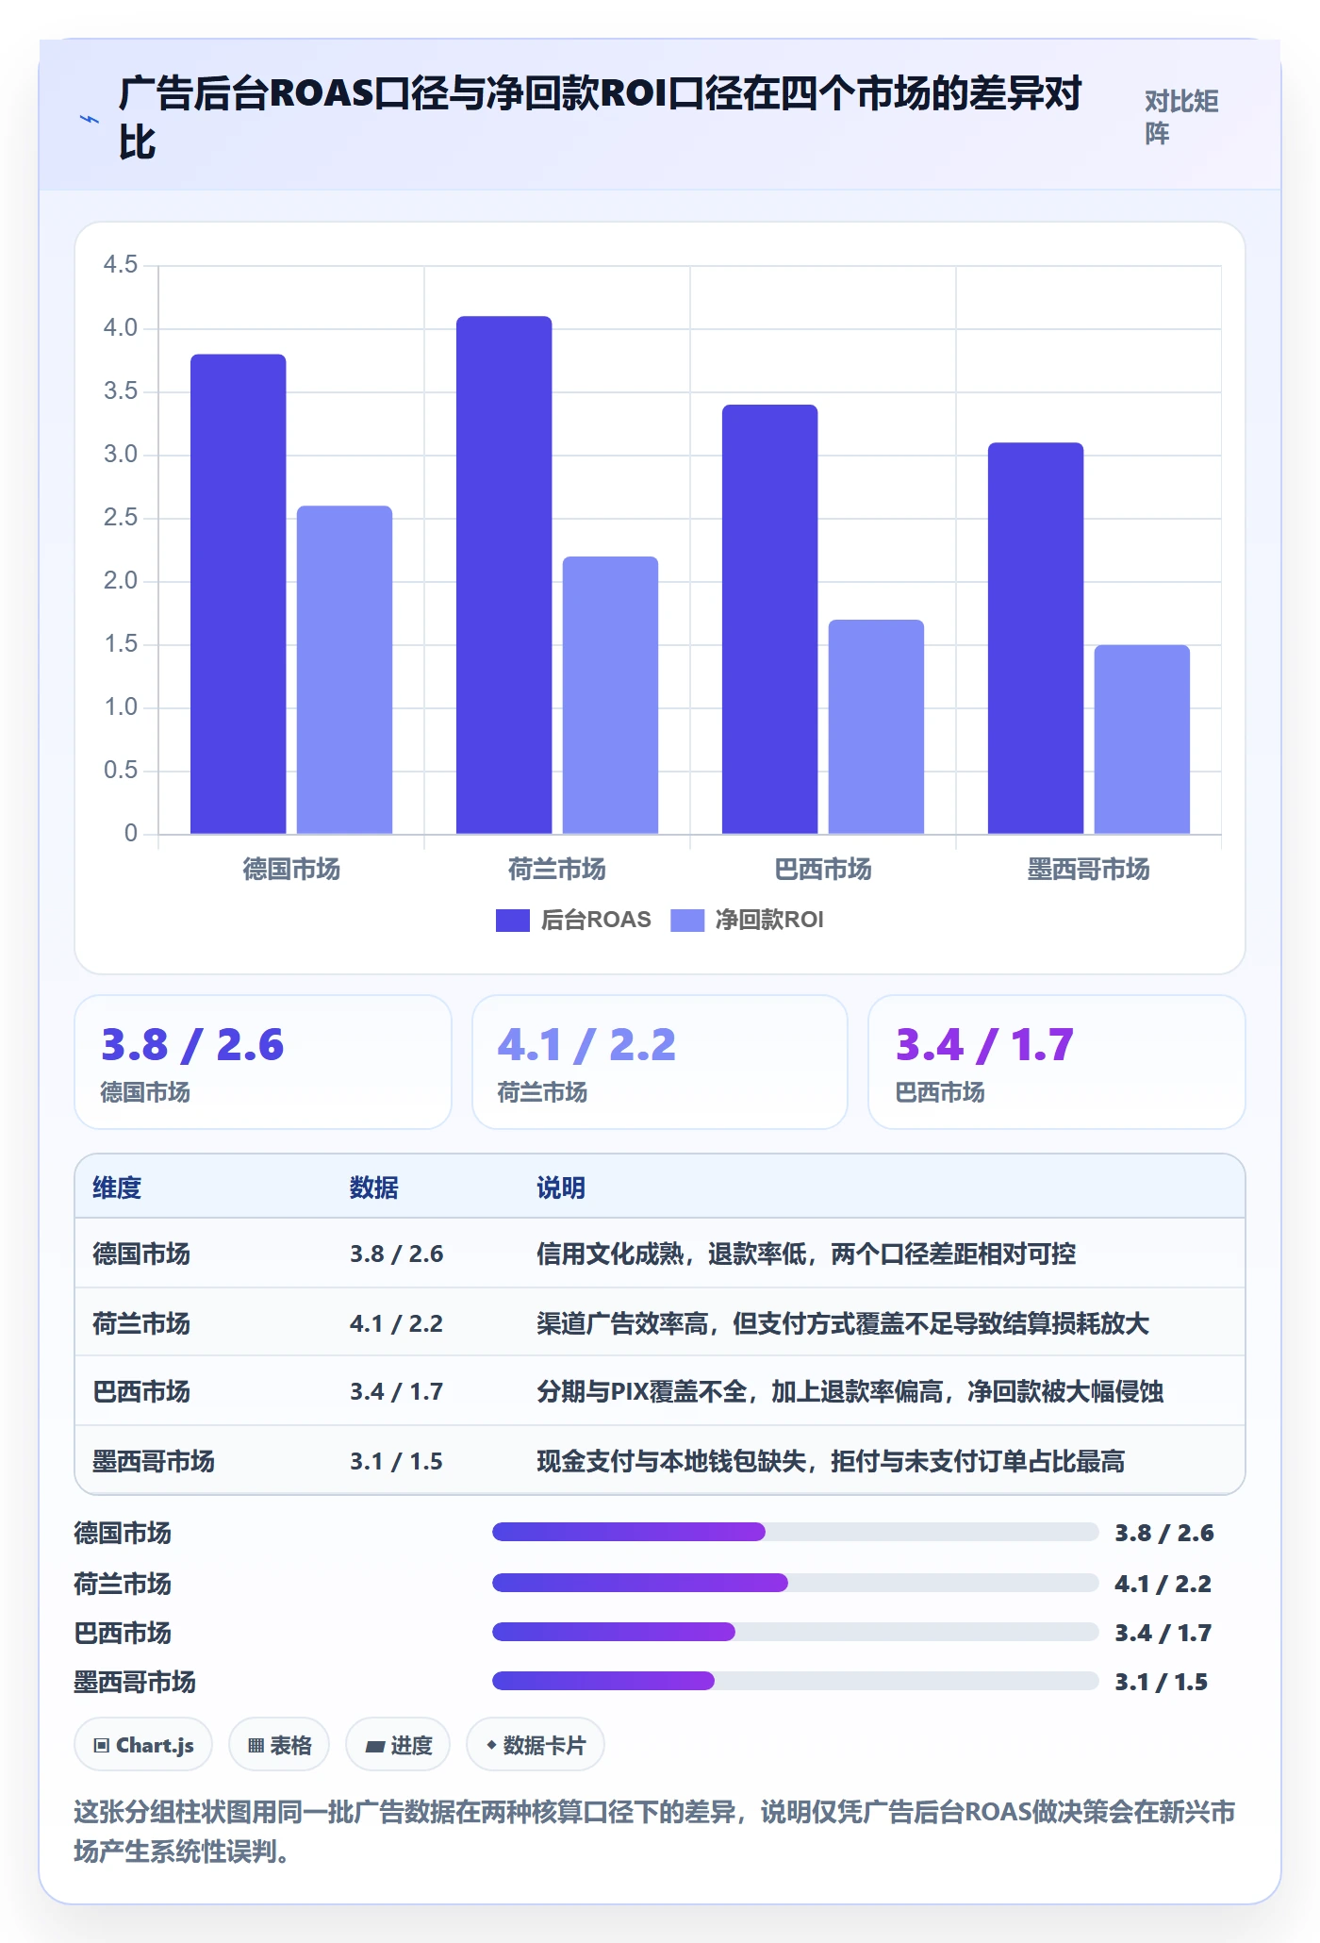Click the 墨西哥市场 x-axis label under the chart
Viewport: 1320px width, 1943px height.
click(1089, 869)
